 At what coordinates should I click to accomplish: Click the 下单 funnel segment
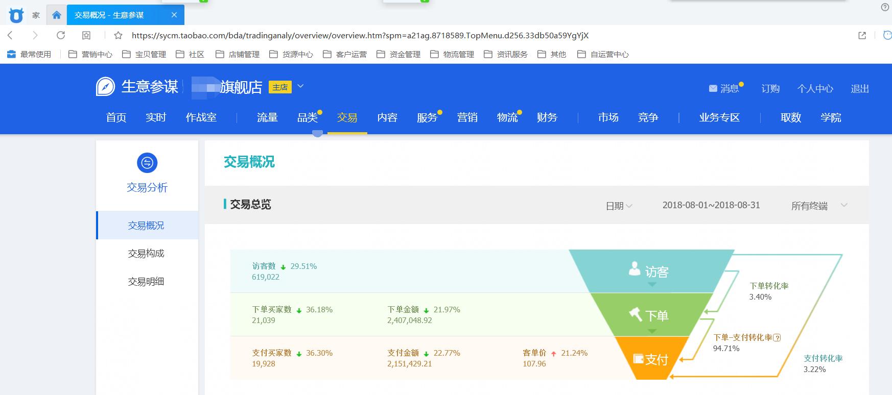pos(651,315)
